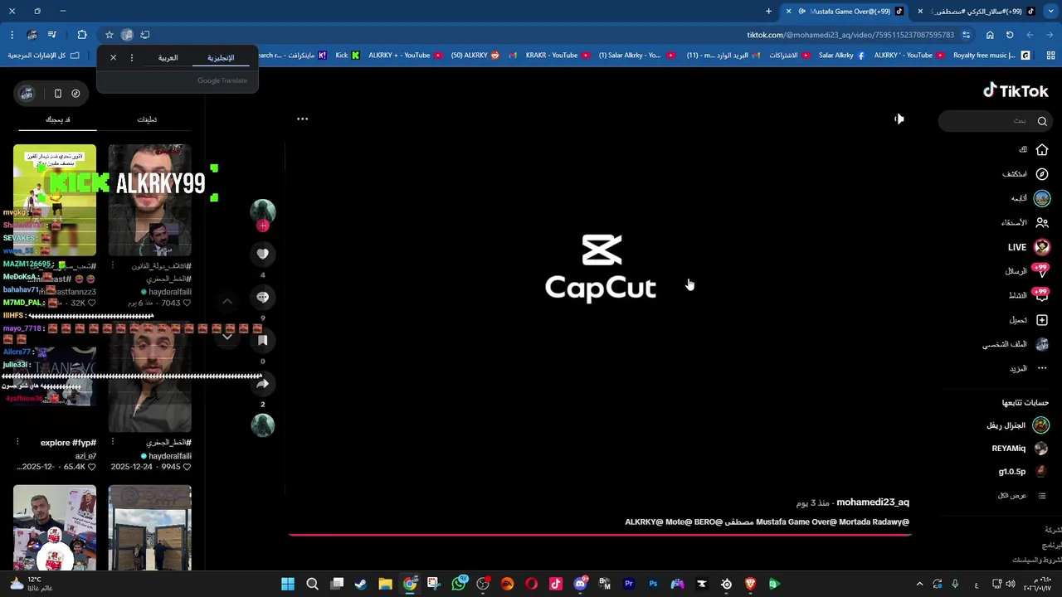1062x597 pixels.
Task: Open the Explore compass icon in sidebar
Action: 1042,174
